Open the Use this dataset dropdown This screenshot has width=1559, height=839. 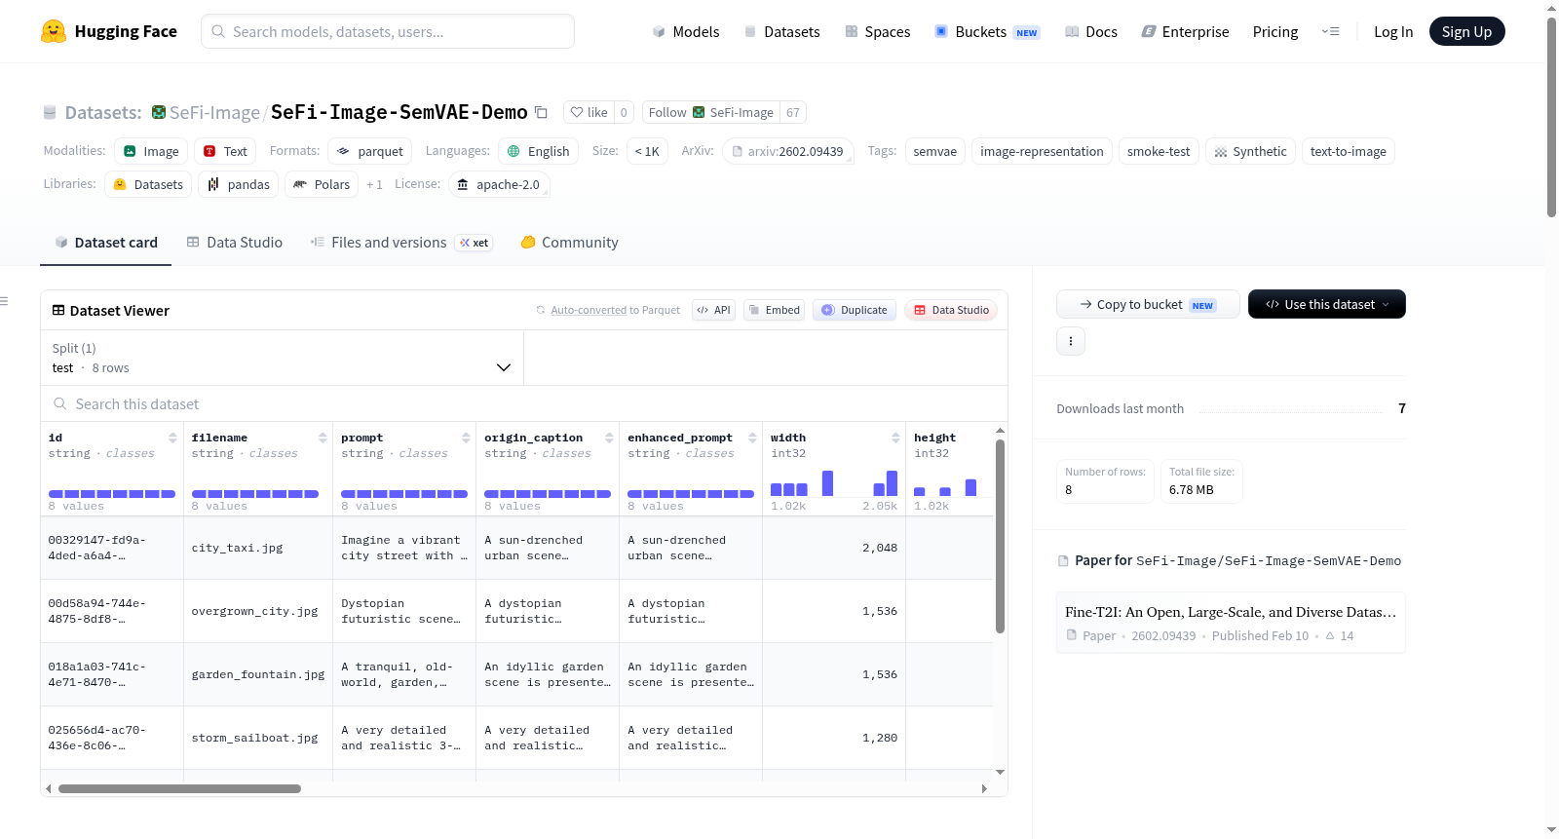point(1327,304)
